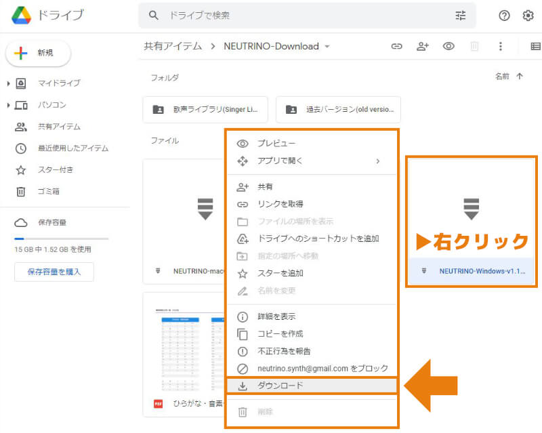Select ダウンロード in context menu
Image resolution: width=542 pixels, height=433 pixels.
point(312,386)
